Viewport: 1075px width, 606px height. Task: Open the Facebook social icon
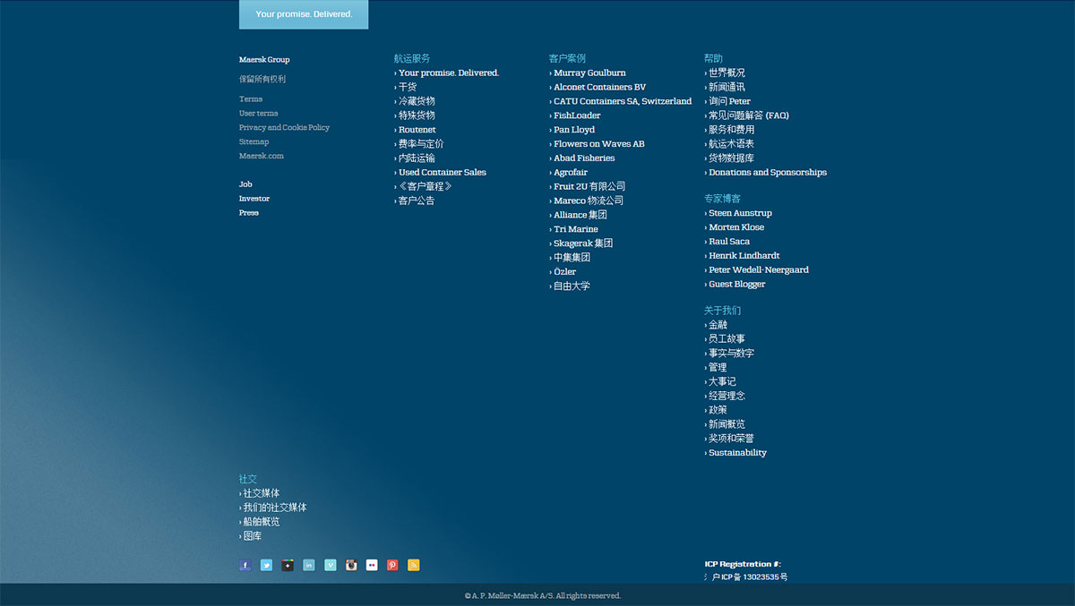pyautogui.click(x=245, y=565)
